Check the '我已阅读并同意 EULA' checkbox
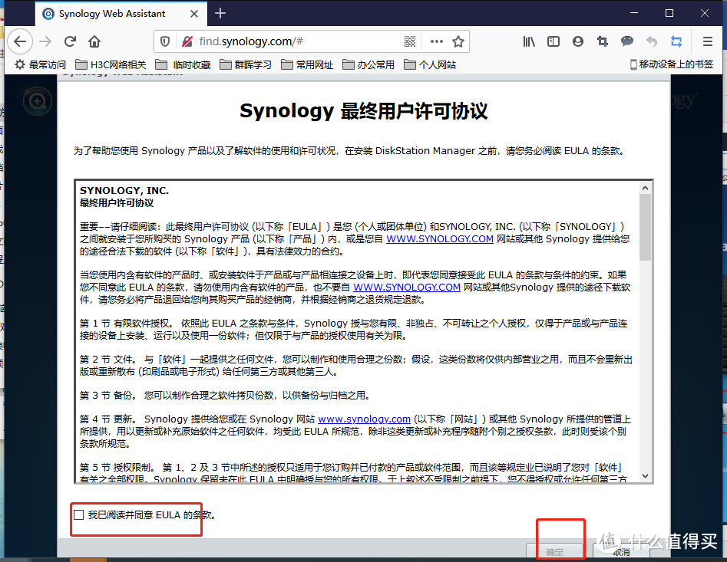Screen dimensions: 727x562 pos(78,515)
